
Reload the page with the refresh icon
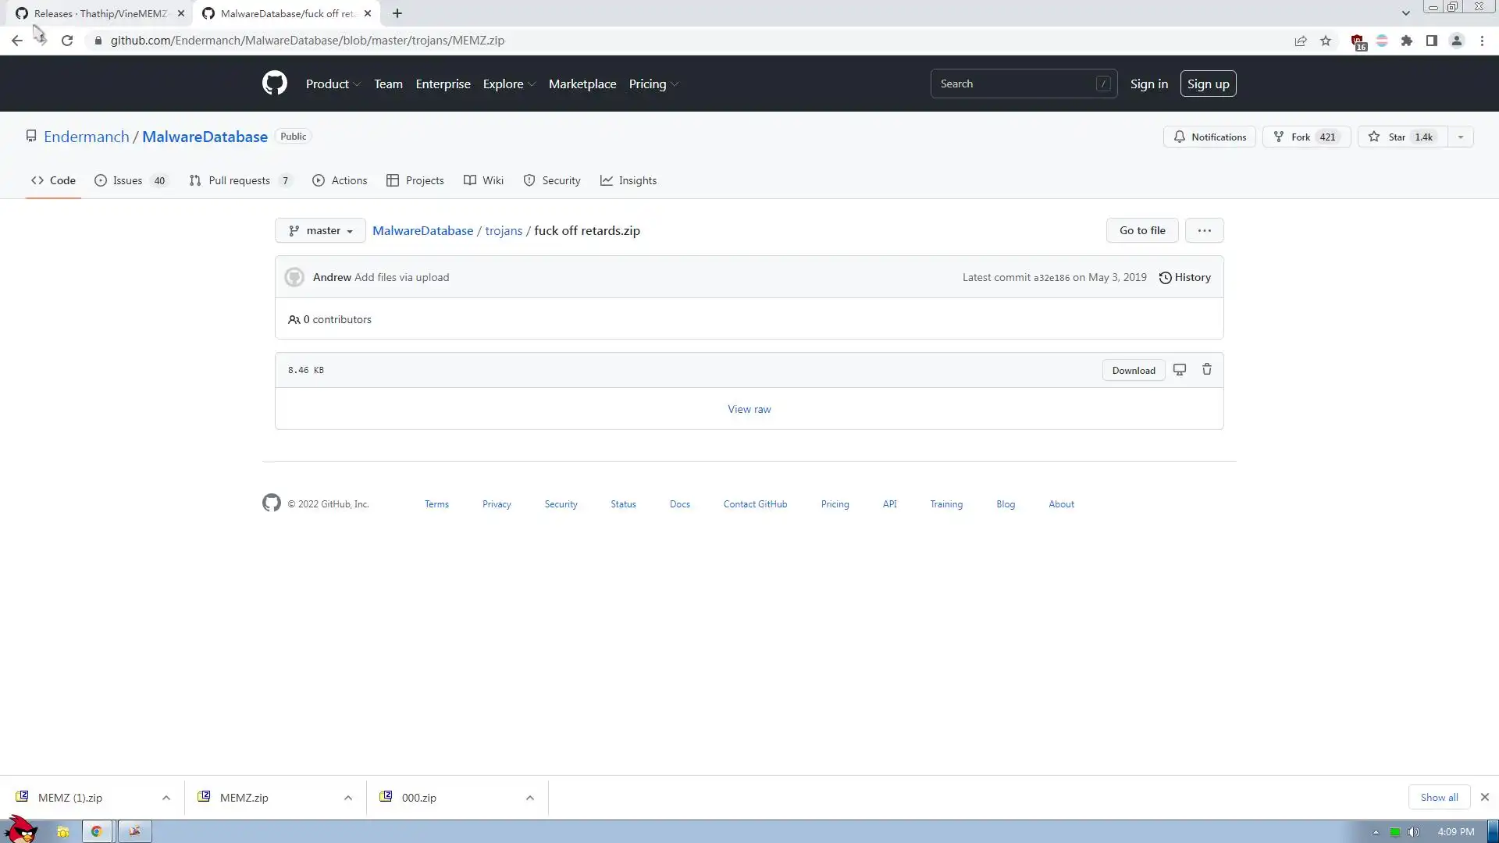point(67,41)
